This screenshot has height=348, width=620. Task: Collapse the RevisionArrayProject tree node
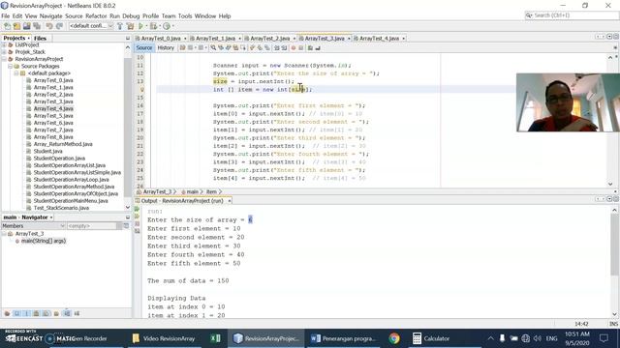tap(4, 59)
